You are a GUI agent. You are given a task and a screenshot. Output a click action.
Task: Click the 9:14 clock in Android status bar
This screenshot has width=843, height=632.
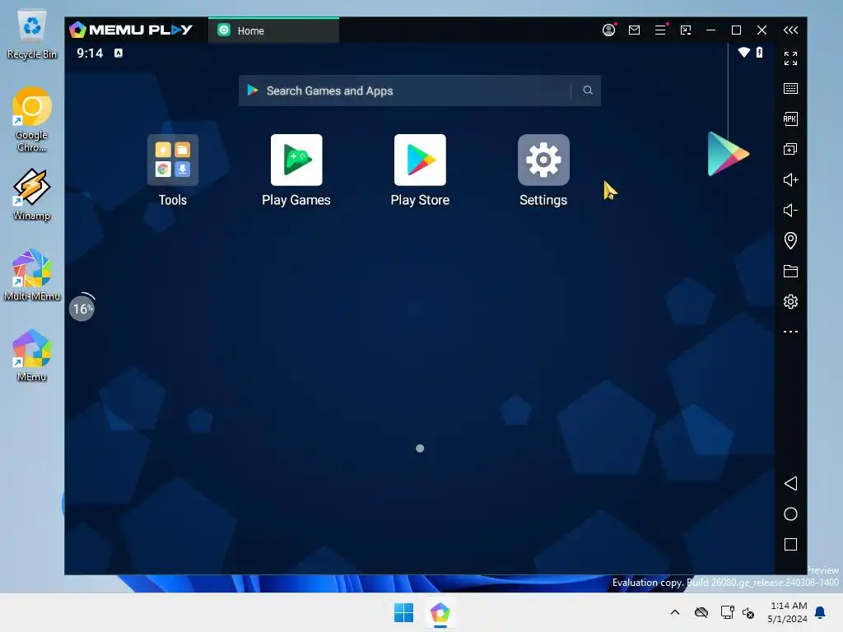90,53
